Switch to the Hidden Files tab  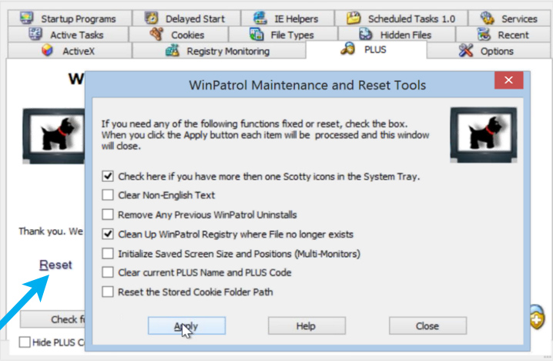coord(397,34)
